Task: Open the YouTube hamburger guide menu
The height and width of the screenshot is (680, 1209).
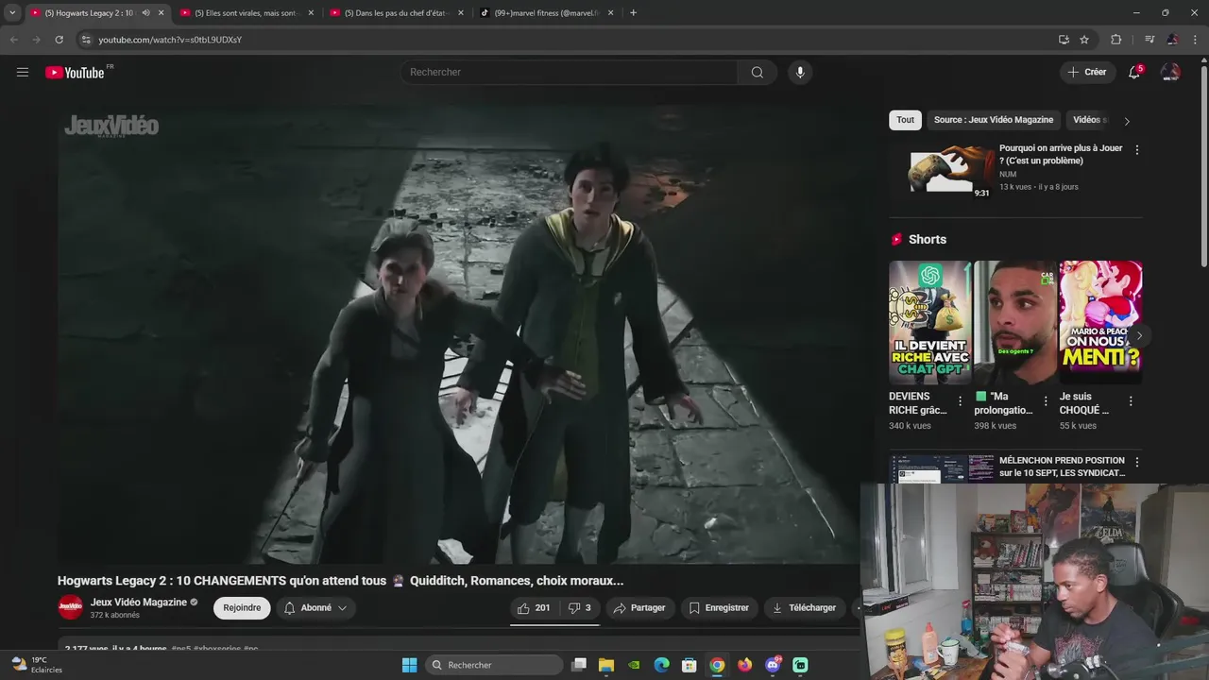Action: pyautogui.click(x=23, y=72)
